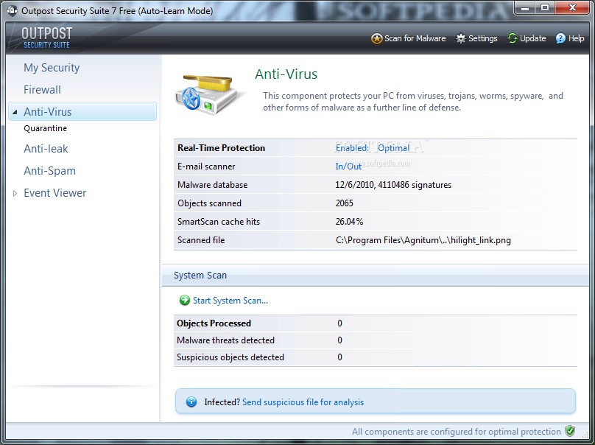The image size is (595, 445).
Task: Click the Optimal protection level link
Action: coord(394,147)
